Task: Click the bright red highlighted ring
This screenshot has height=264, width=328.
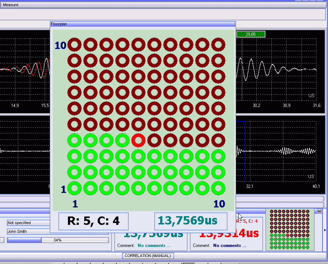Action: [x=138, y=140]
